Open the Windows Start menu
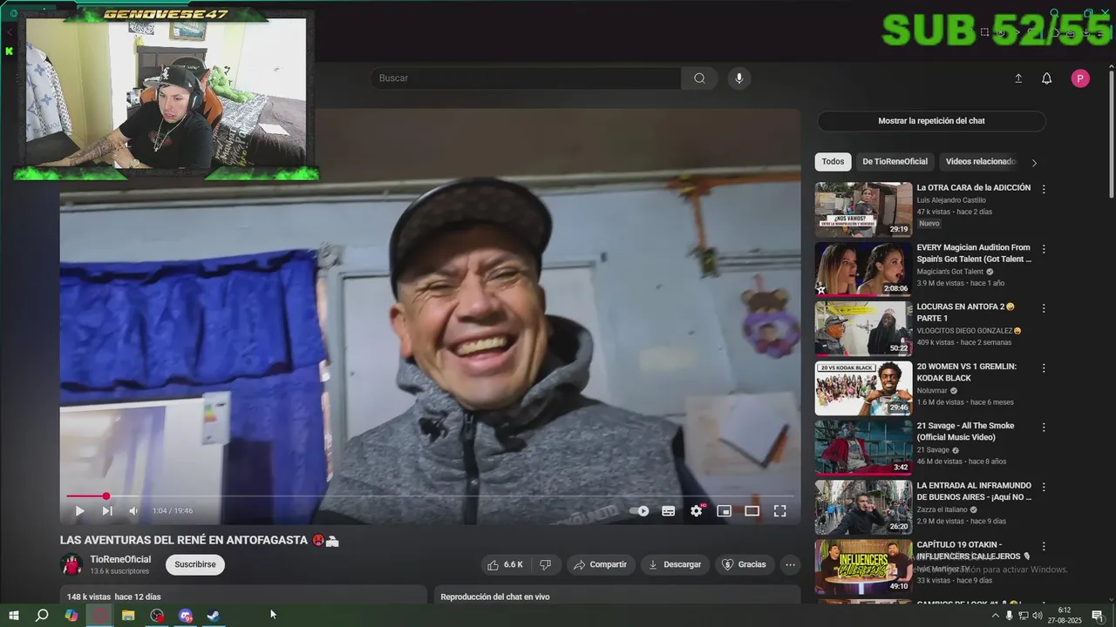 (13, 616)
